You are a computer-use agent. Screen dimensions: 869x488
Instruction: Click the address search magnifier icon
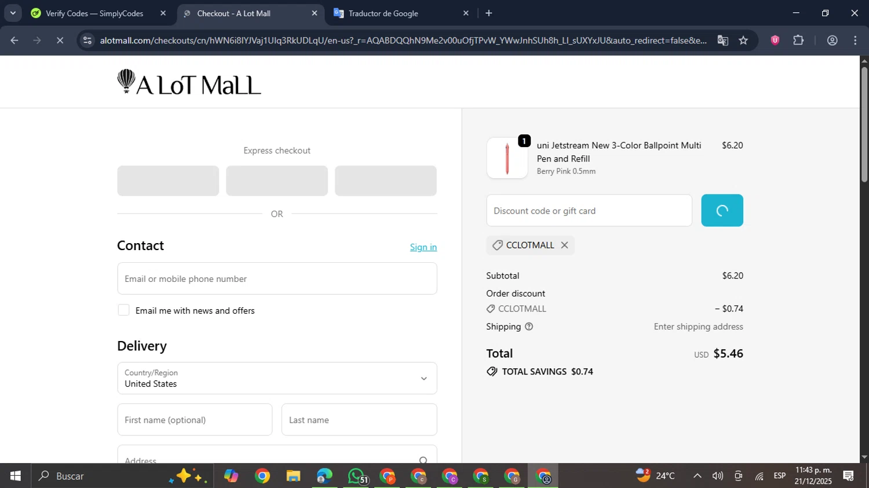tap(423, 460)
